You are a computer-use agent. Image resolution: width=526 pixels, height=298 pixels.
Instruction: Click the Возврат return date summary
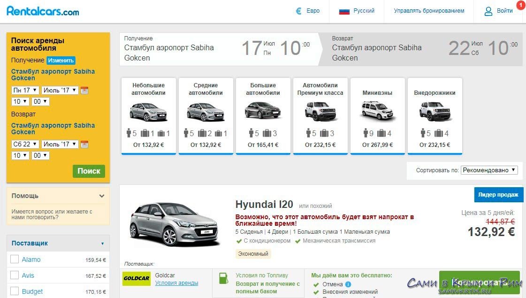click(x=422, y=49)
